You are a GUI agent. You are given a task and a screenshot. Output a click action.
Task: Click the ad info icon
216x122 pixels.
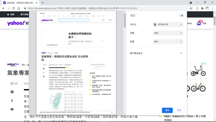point(202,64)
